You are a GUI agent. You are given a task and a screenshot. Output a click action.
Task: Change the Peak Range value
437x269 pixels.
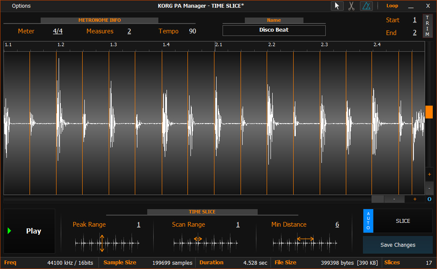pyautogui.click(x=139, y=225)
